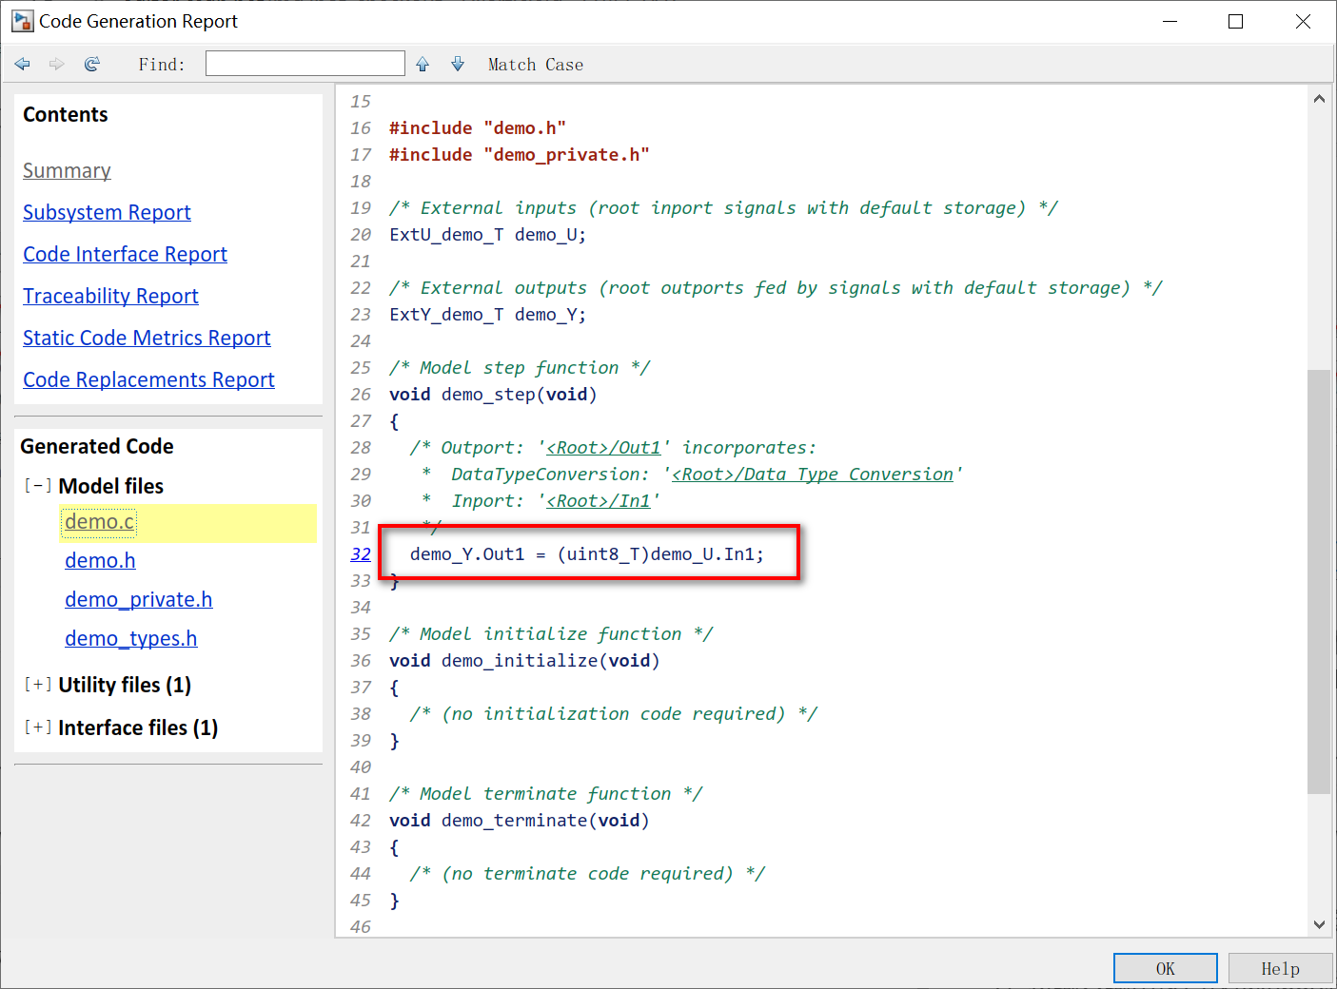1337x989 pixels.
Task: Click the Back navigation arrow icon
Action: [x=23, y=64]
